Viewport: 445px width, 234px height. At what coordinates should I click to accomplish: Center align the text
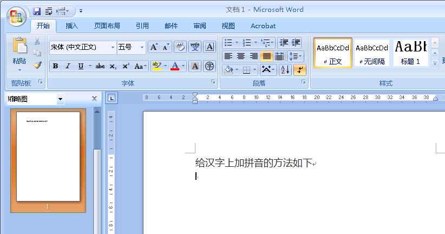[241, 56]
